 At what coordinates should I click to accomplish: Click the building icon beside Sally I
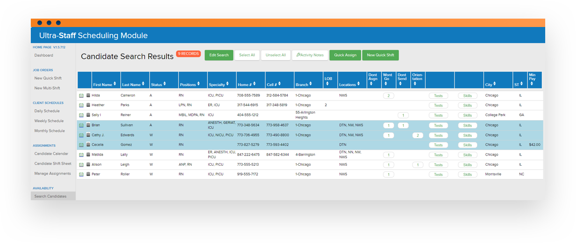(x=88, y=115)
